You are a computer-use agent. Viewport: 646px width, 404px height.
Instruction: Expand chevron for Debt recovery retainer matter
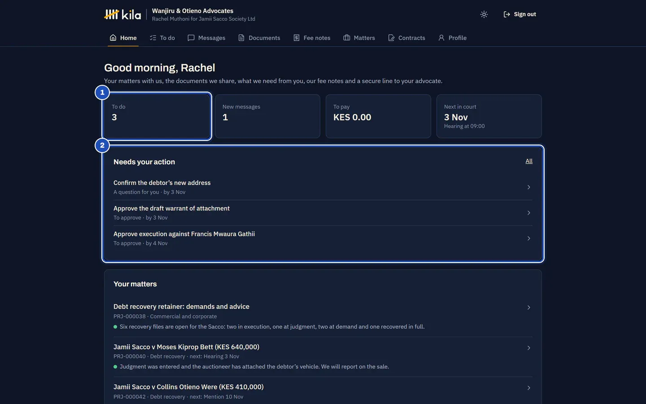click(529, 307)
